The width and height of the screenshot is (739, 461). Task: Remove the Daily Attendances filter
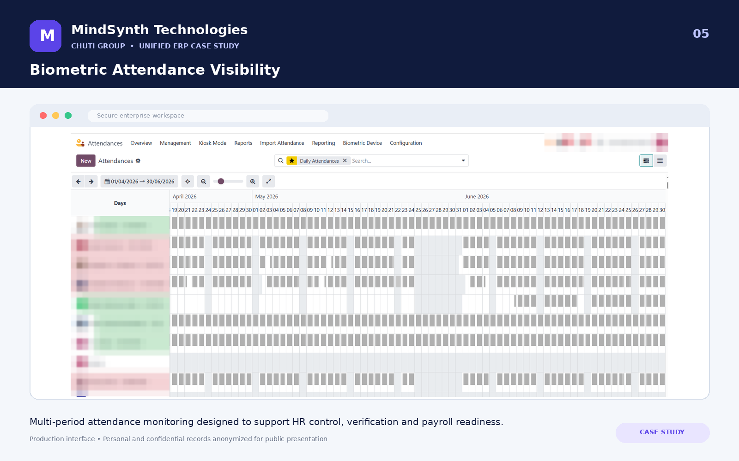(345, 161)
